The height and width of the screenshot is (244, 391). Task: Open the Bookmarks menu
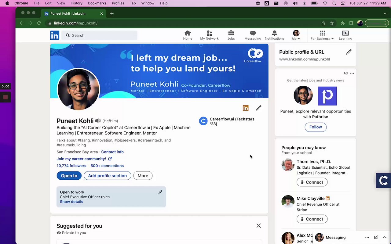tap(97, 3)
